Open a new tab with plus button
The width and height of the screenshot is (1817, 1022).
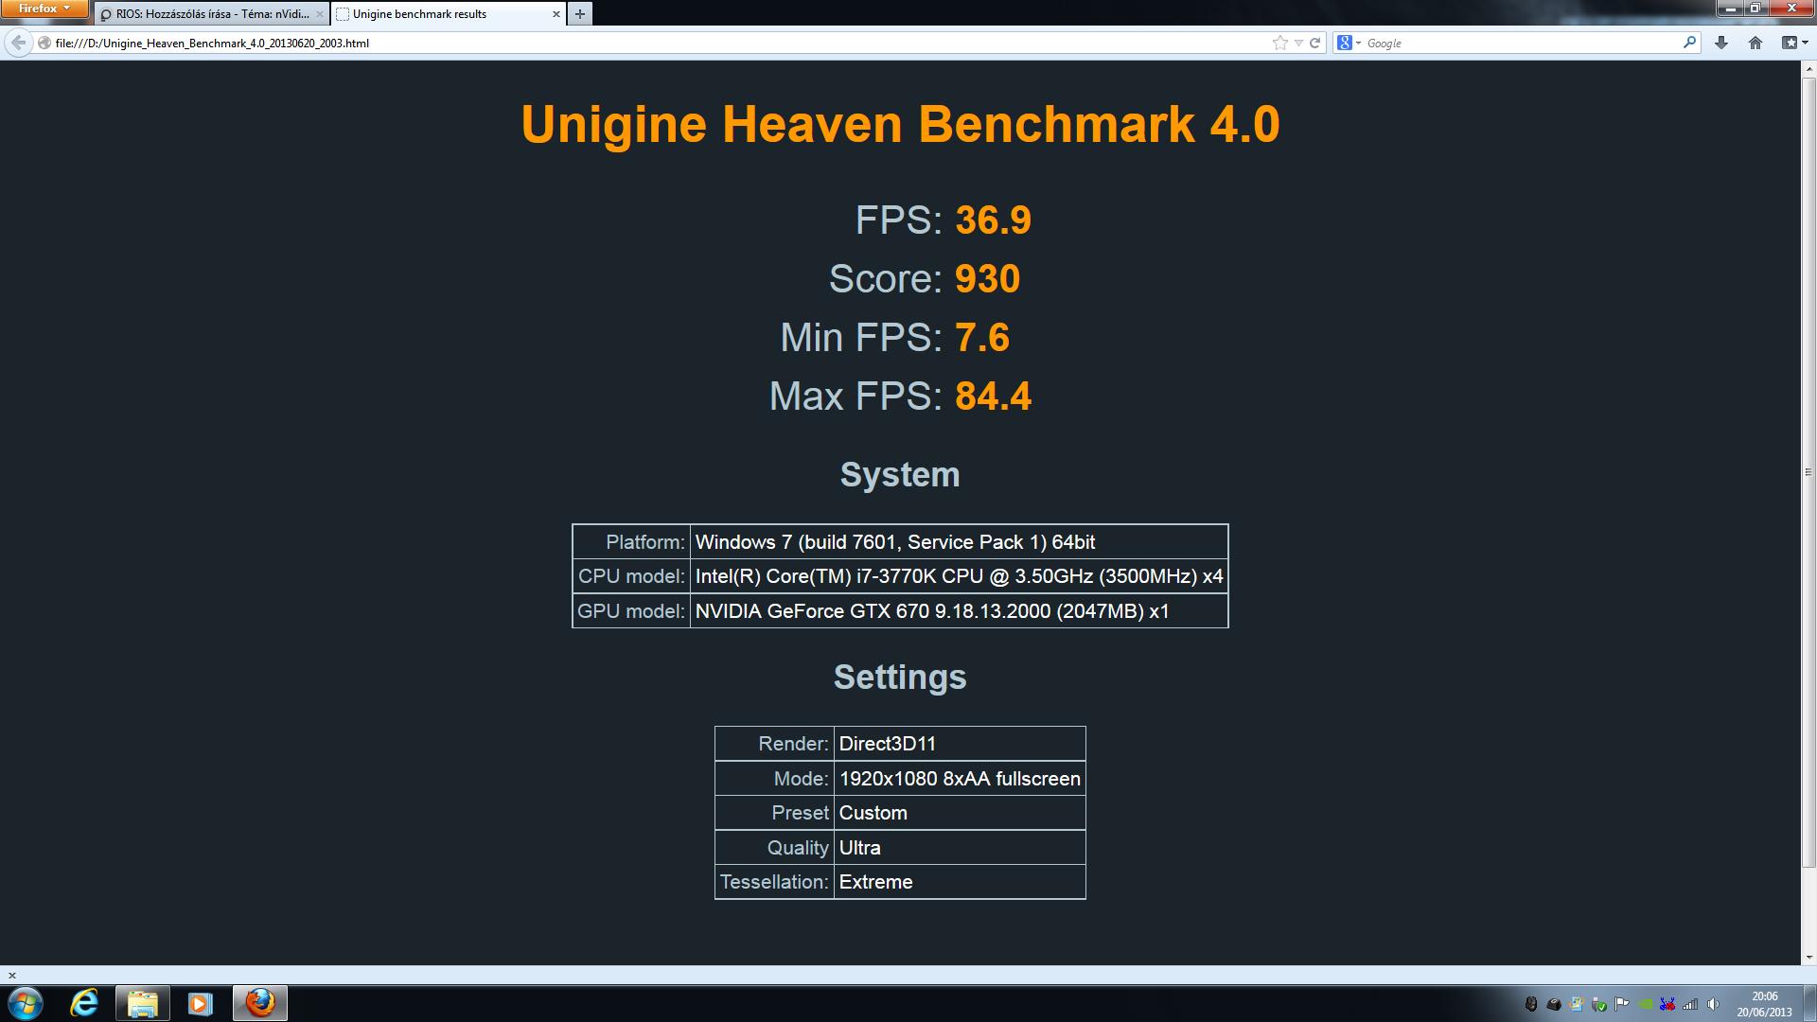point(580,14)
